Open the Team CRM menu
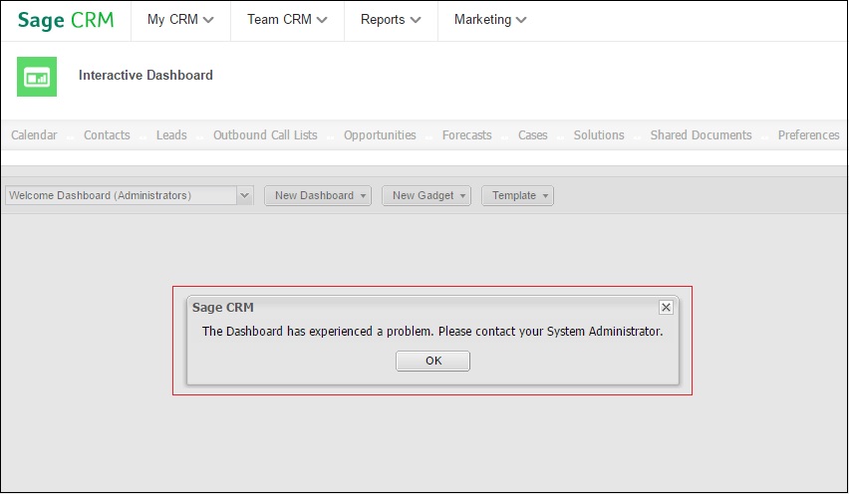Screen dimensions: 849x494 [287, 20]
